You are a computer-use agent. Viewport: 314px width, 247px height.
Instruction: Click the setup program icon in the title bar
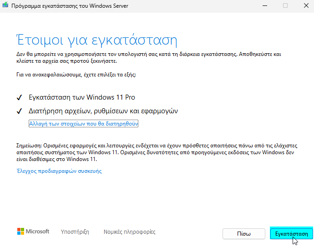(5, 5)
